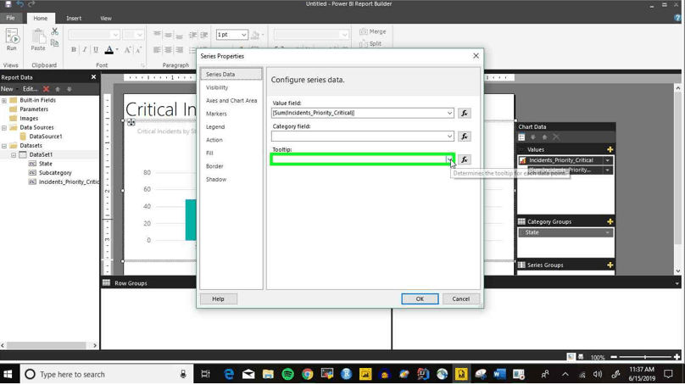
Task: Toggle Underline formatting in the ribbon
Action: pos(96,49)
